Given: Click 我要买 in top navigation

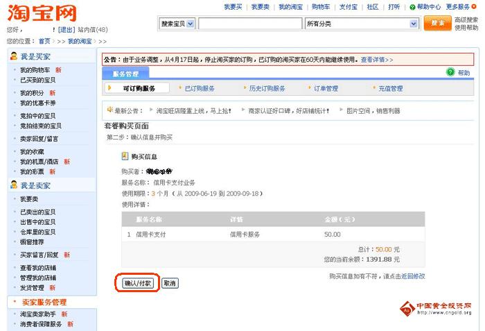Looking at the screenshot, I should pyautogui.click(x=233, y=7).
